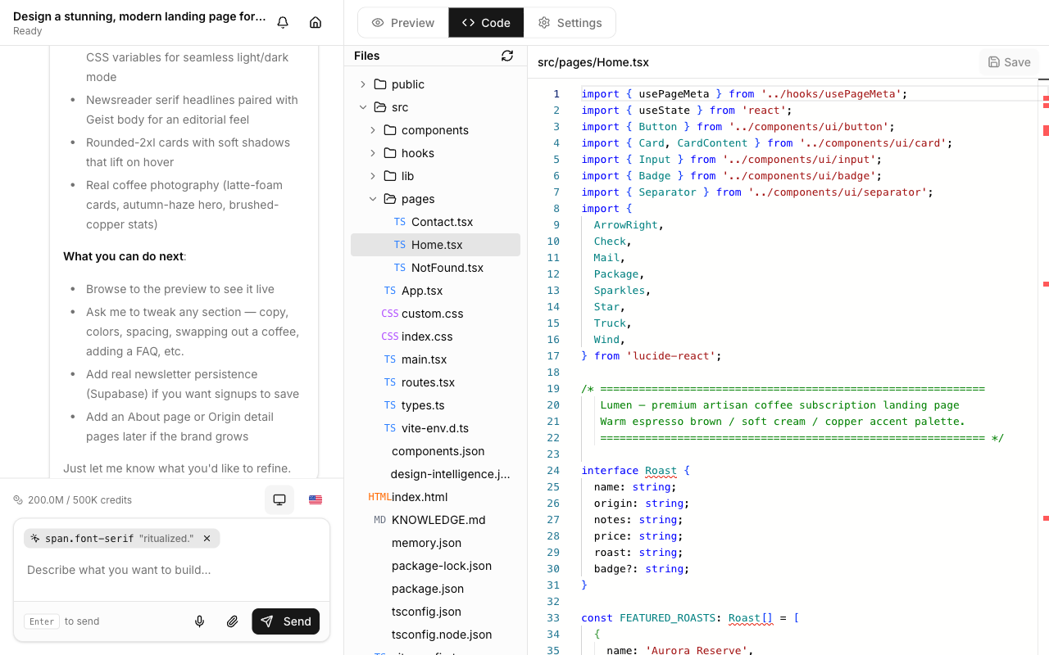Select Home.tsx in the file tree

point(435,245)
